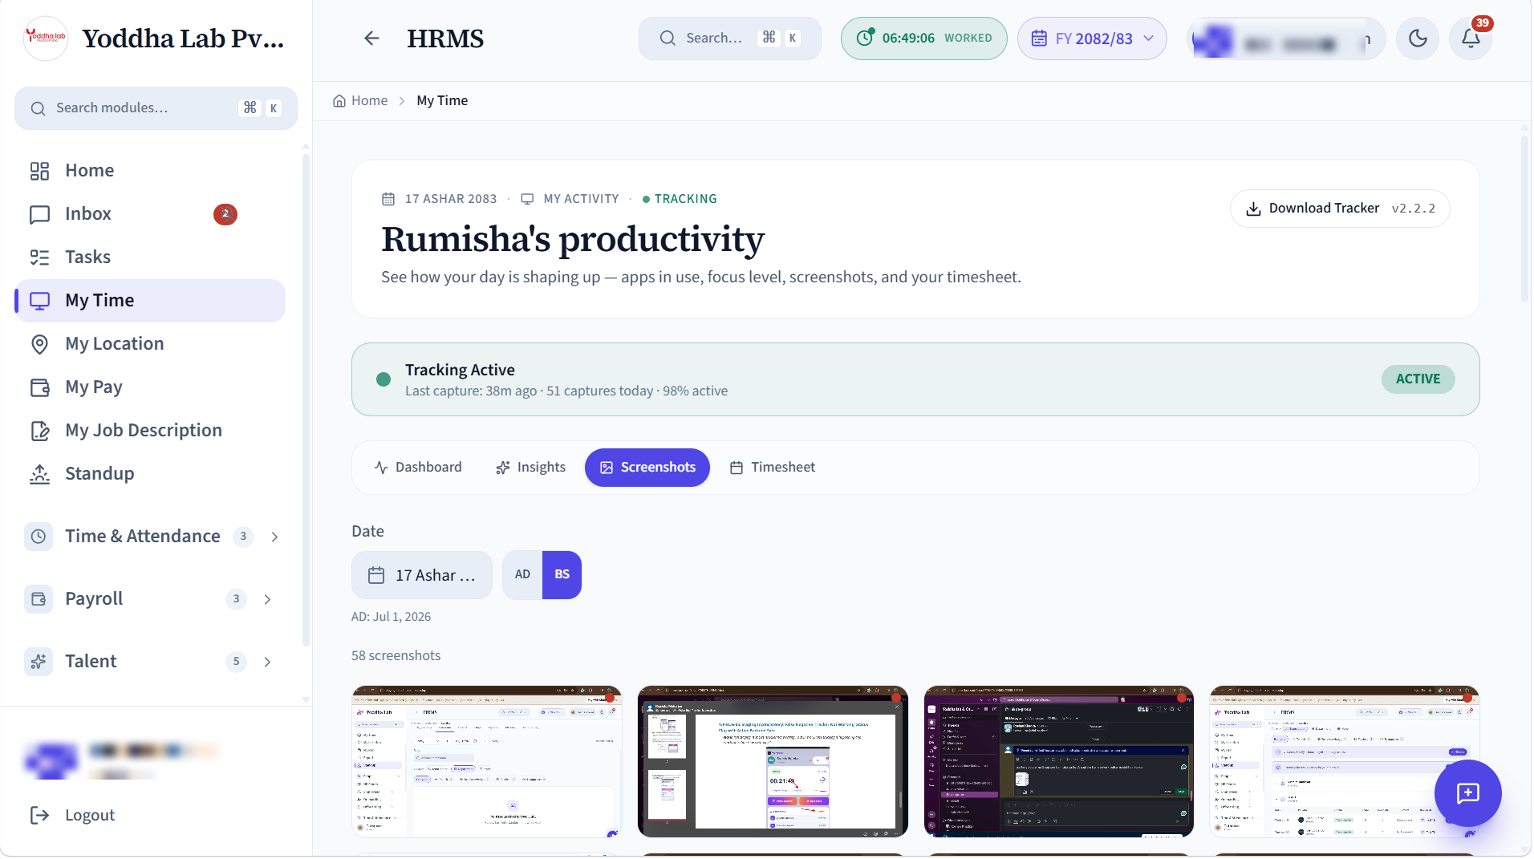Select the Screenshots tab
Screen dimensions: 1534x859
pos(647,468)
